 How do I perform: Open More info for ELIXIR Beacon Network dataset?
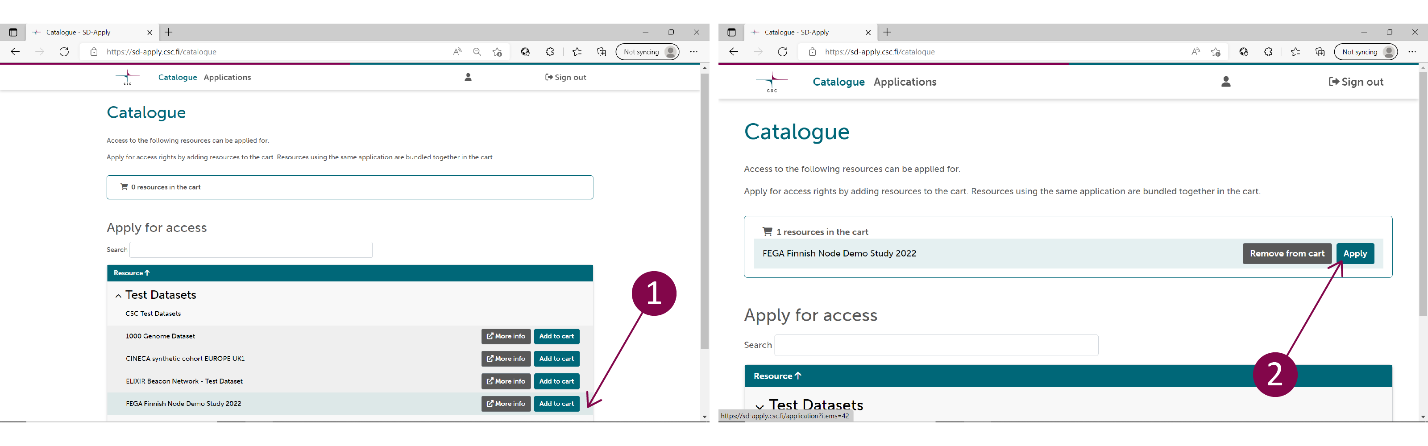click(506, 381)
